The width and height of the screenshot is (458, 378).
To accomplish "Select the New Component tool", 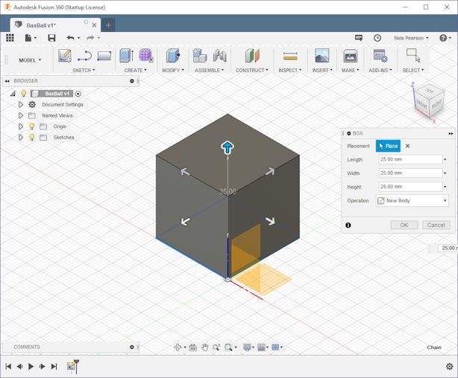I will point(200,55).
